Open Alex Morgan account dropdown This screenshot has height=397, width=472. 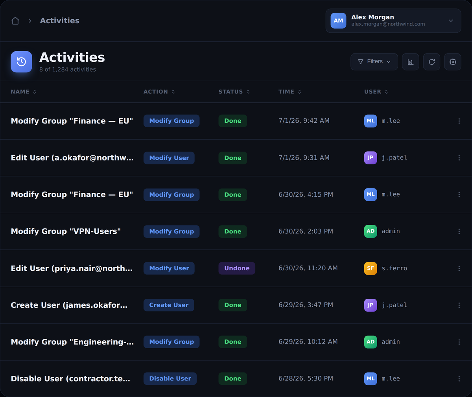click(x=393, y=21)
